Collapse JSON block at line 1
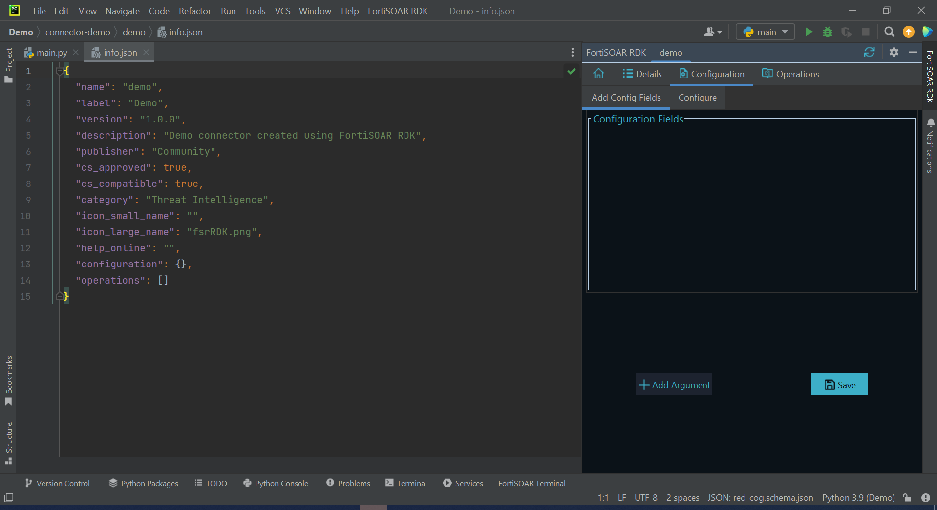The height and width of the screenshot is (510, 937). [x=60, y=71]
